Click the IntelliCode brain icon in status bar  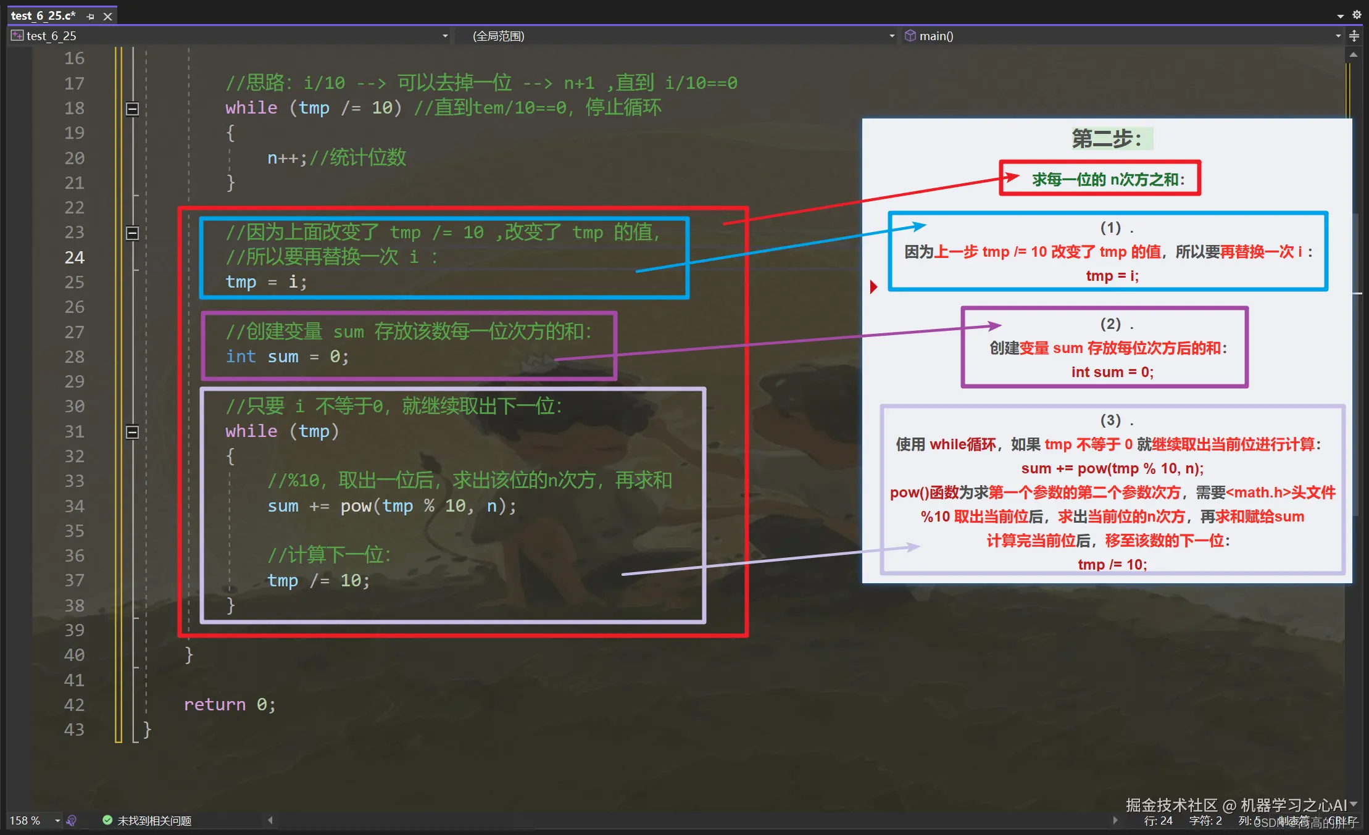72,820
